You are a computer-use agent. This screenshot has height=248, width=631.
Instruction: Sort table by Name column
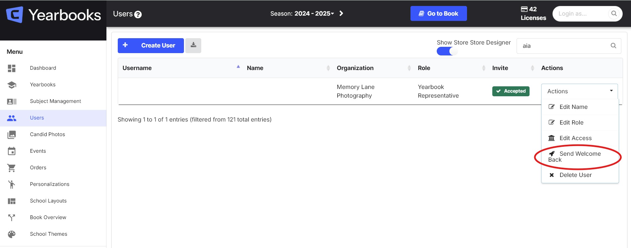tap(287, 68)
